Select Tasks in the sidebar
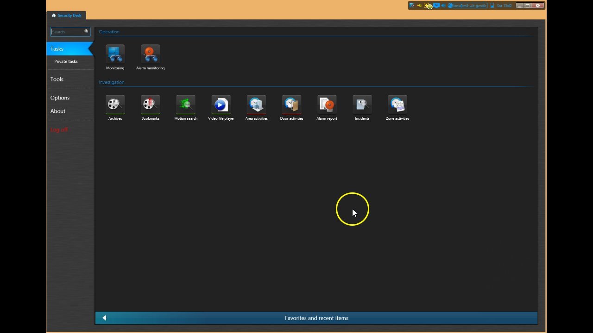593x333 pixels. click(x=70, y=49)
